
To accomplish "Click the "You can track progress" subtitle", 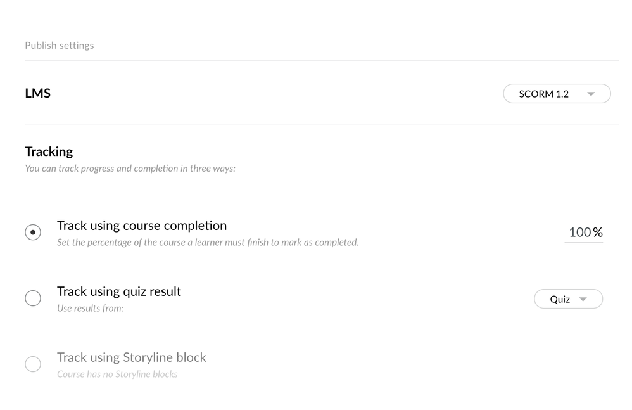I will (130, 169).
